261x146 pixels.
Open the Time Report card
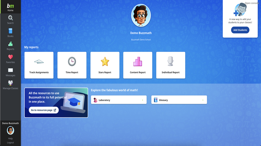(72, 65)
